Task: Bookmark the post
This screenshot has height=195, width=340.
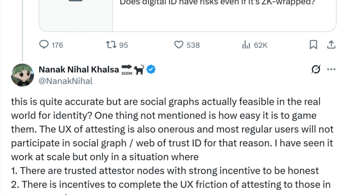Action: pos(313,45)
